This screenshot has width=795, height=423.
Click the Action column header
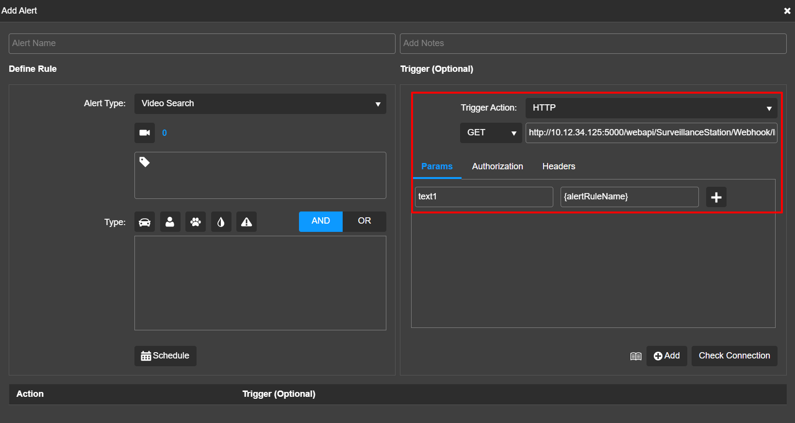[30, 394]
